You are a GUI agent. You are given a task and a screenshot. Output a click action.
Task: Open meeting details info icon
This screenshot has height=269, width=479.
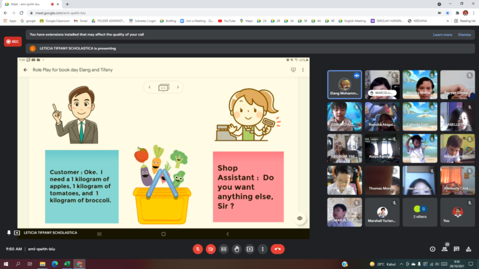click(x=432, y=248)
